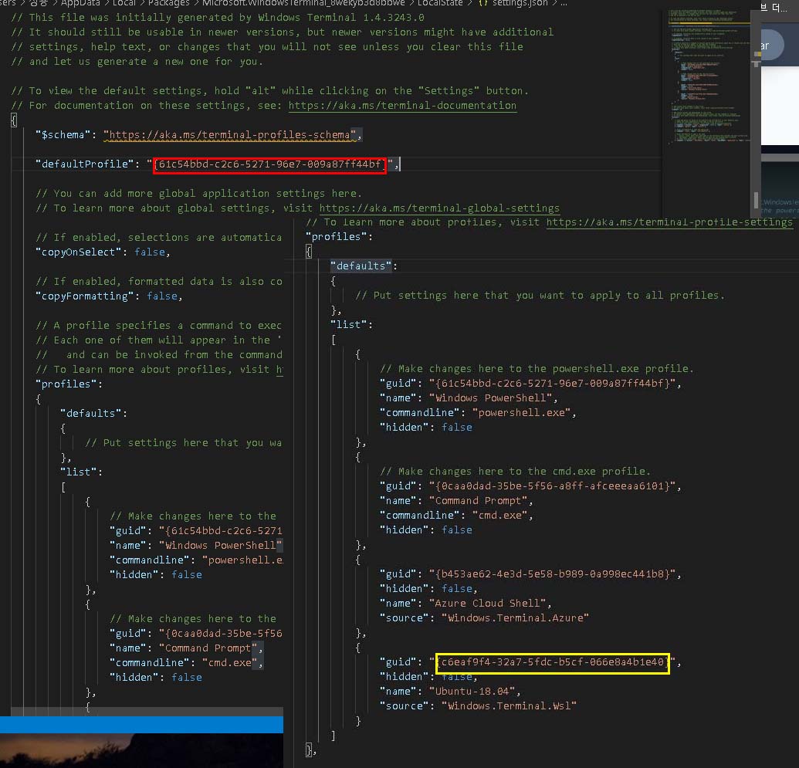799x768 pixels.
Task: Click the LocalState breadcrumb segment
Action: click(x=440, y=3)
